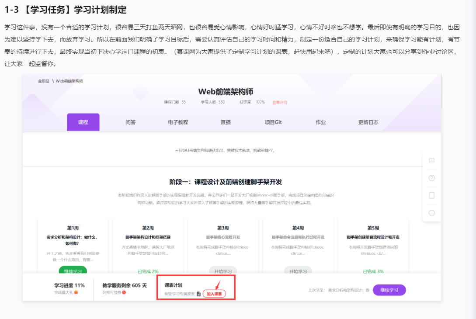
Task: Click the 查看评价 link
Action: (279, 102)
